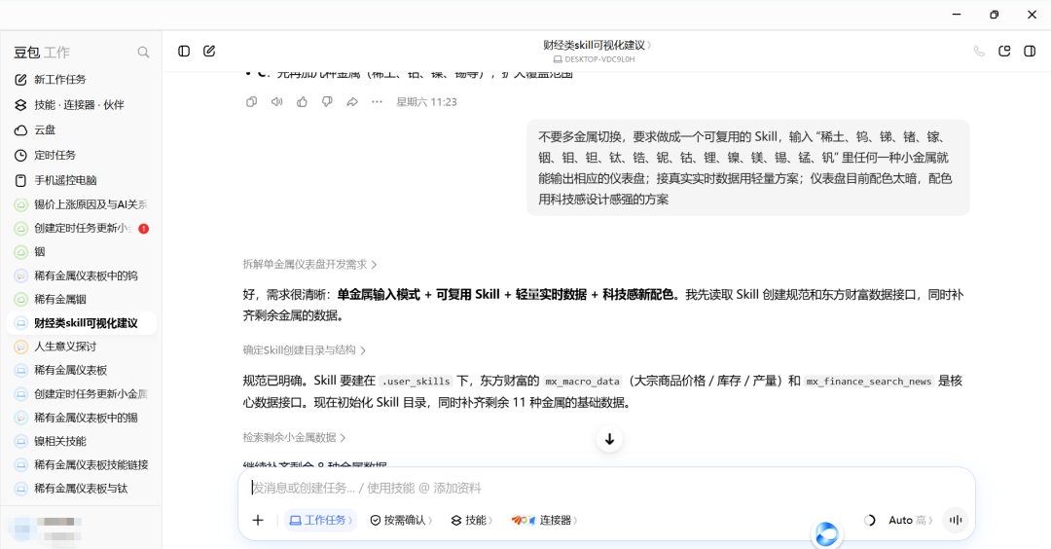Open the 稀有金属仪表板 conversation
Image resolution: width=1051 pixels, height=549 pixels.
[81, 370]
